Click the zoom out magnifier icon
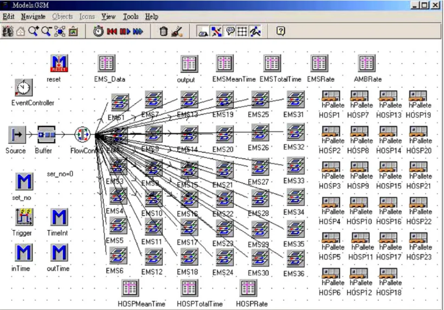 click(46, 31)
